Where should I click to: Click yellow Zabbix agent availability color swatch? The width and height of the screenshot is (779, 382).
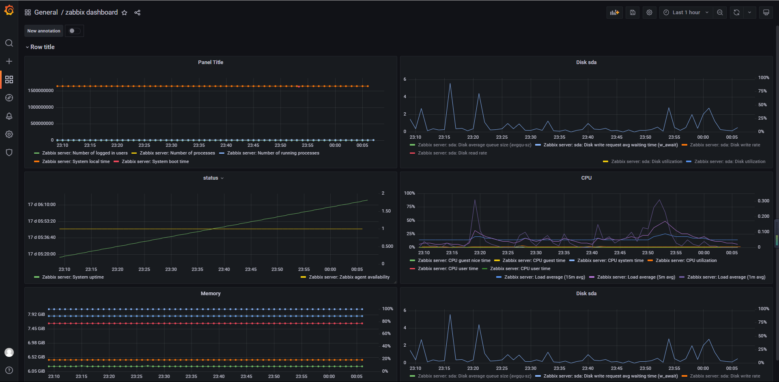[x=303, y=277]
